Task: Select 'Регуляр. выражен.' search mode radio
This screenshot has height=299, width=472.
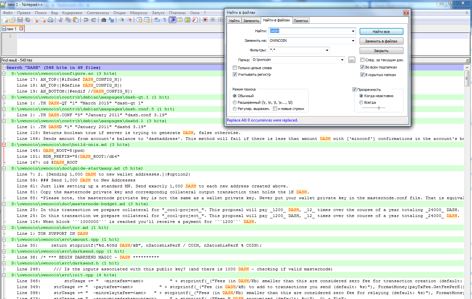Action: 235,109
